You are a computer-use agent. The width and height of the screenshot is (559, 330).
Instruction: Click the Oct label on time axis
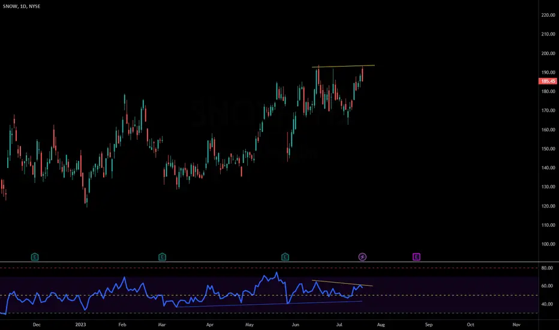(470, 325)
